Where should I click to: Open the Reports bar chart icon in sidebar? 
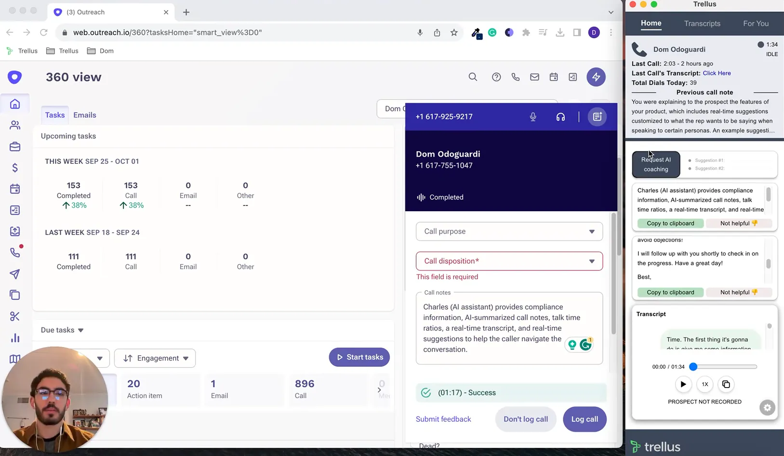click(15, 337)
